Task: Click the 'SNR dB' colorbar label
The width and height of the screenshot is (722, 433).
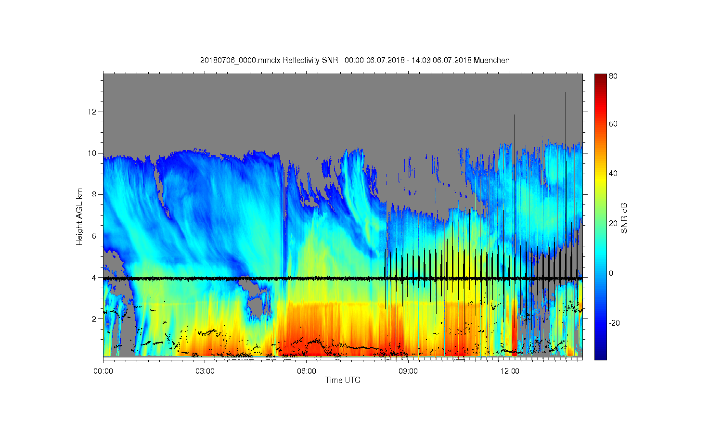Action: [624, 217]
